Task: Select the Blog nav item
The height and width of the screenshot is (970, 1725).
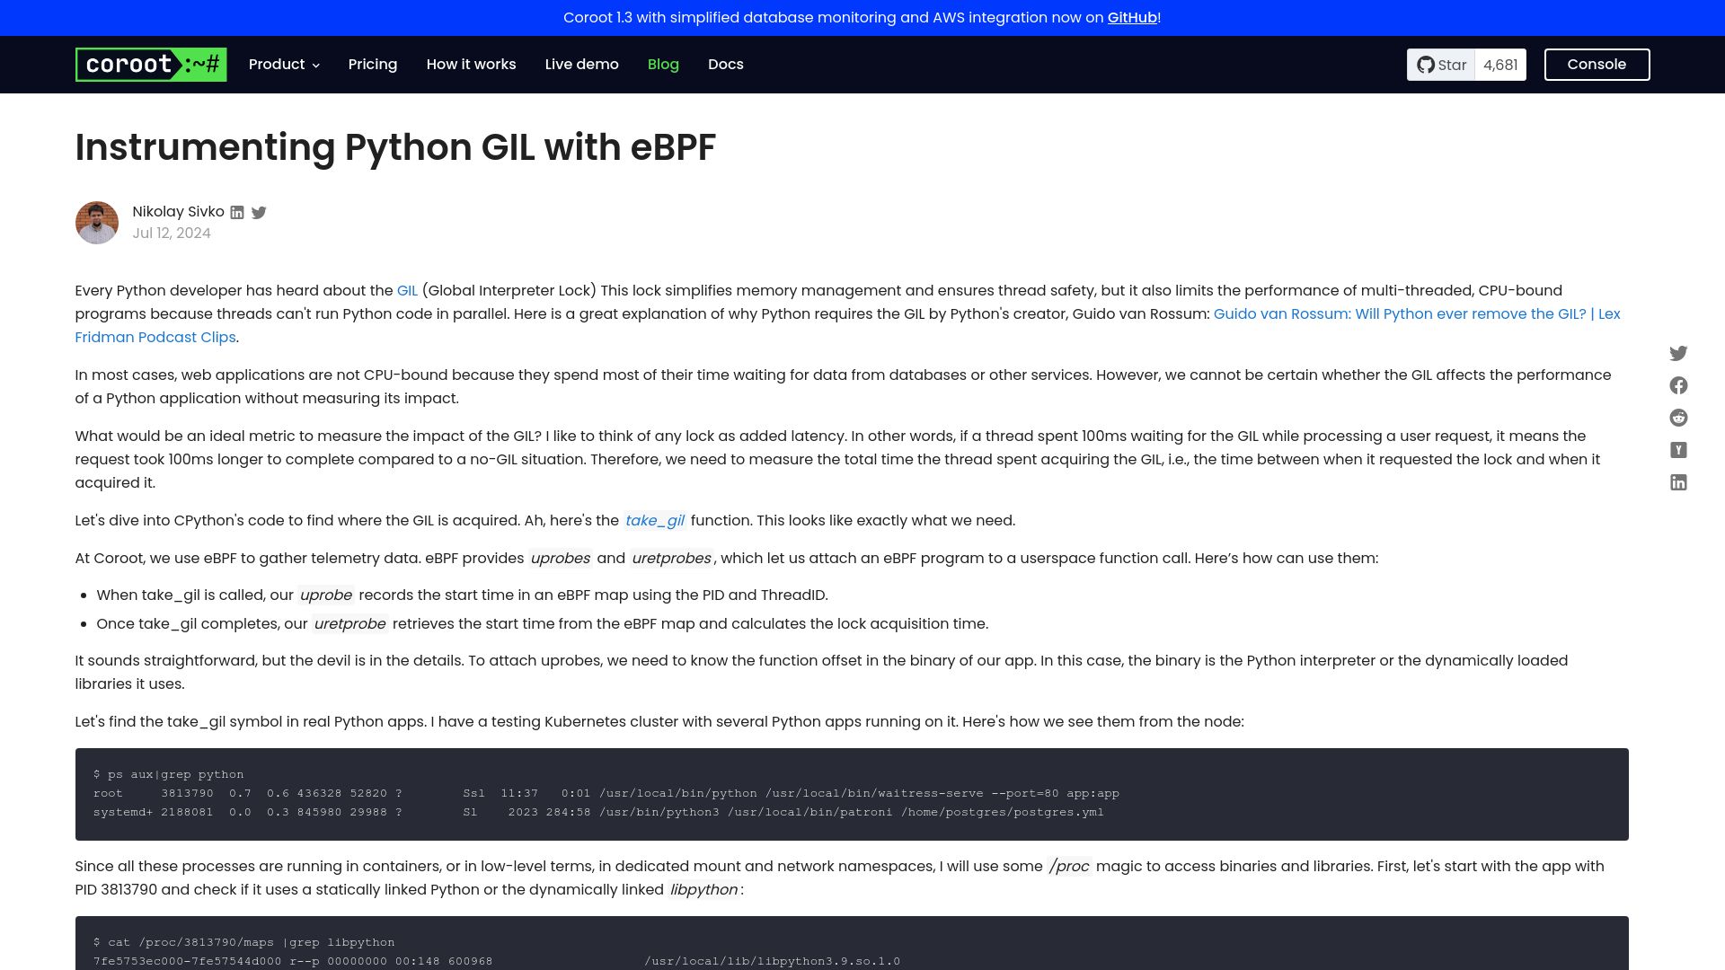Action: pyautogui.click(x=663, y=65)
